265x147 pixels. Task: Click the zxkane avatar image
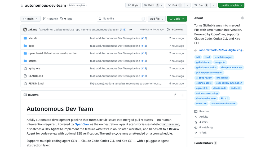(25, 30)
